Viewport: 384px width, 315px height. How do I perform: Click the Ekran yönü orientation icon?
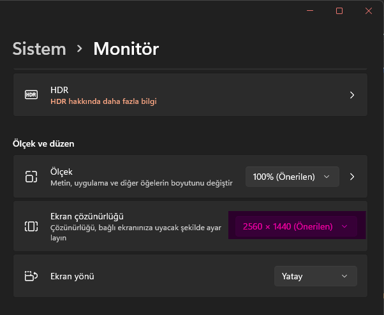point(31,276)
